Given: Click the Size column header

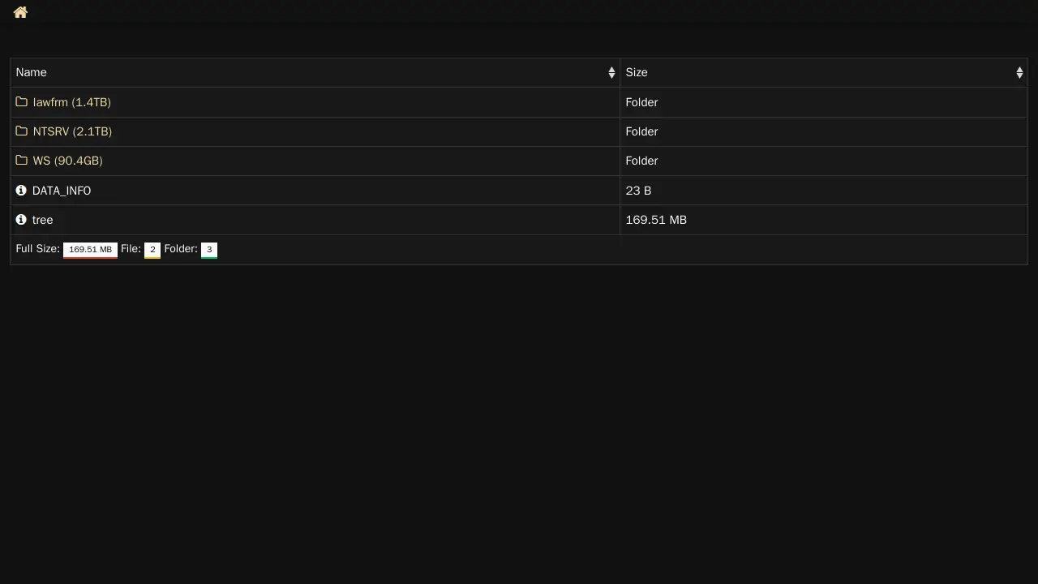Looking at the screenshot, I should point(637,73).
